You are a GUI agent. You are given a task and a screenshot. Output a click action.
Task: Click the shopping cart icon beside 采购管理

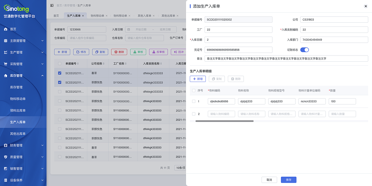(6, 64)
